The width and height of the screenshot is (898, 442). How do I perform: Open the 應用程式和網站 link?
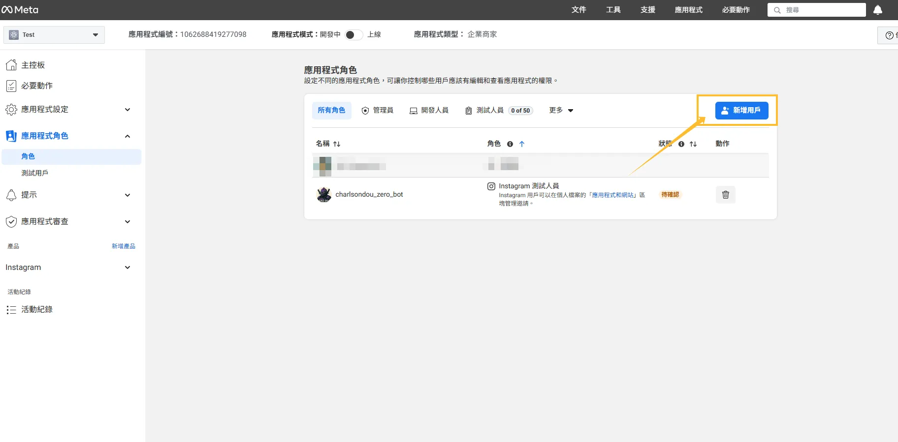point(613,195)
